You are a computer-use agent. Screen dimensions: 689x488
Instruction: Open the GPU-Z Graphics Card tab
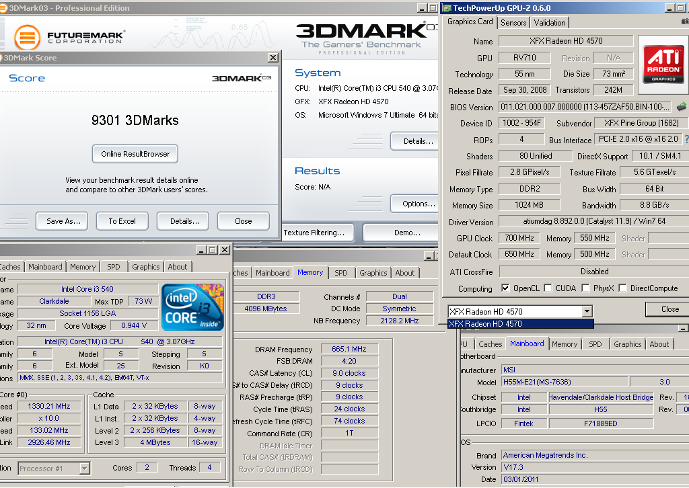[x=470, y=22]
